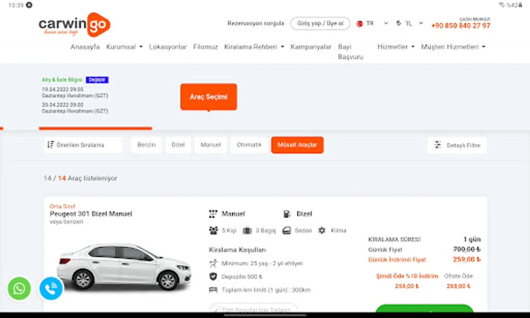530x318 pixels.
Task: Open the Bayi Başvuru page
Action: tap(351, 52)
